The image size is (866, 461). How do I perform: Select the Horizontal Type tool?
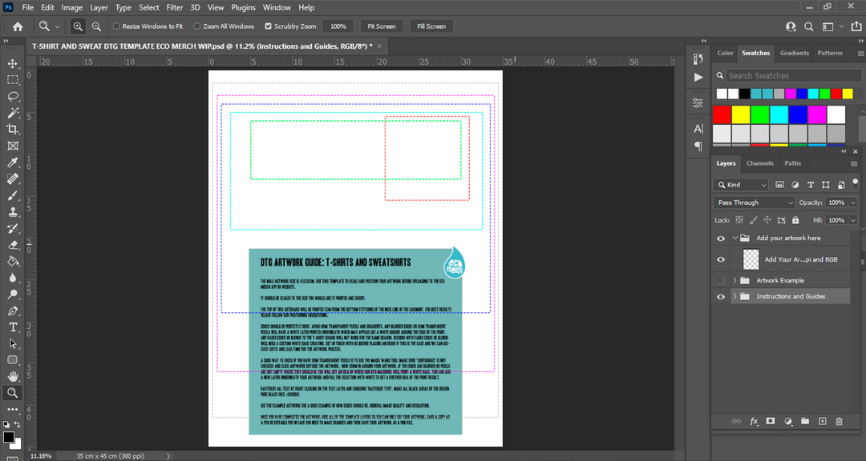12,327
